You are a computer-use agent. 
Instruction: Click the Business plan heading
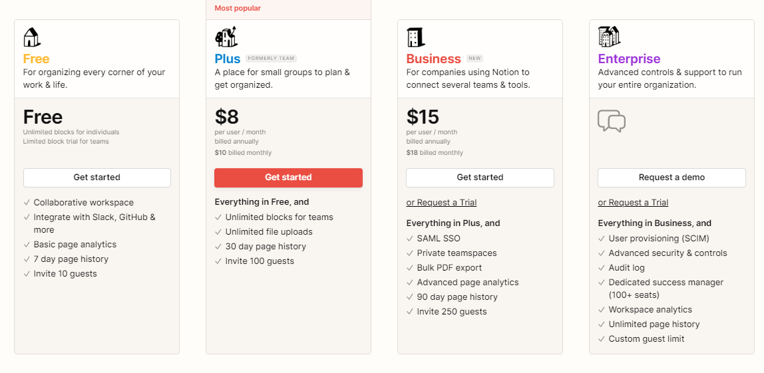[433, 59]
